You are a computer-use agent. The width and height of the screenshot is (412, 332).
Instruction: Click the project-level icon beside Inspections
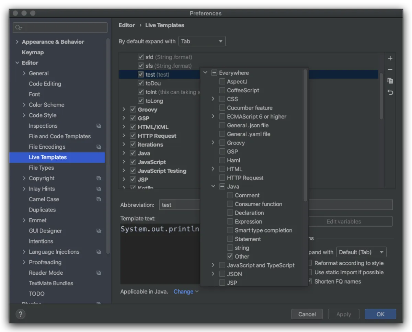99,126
